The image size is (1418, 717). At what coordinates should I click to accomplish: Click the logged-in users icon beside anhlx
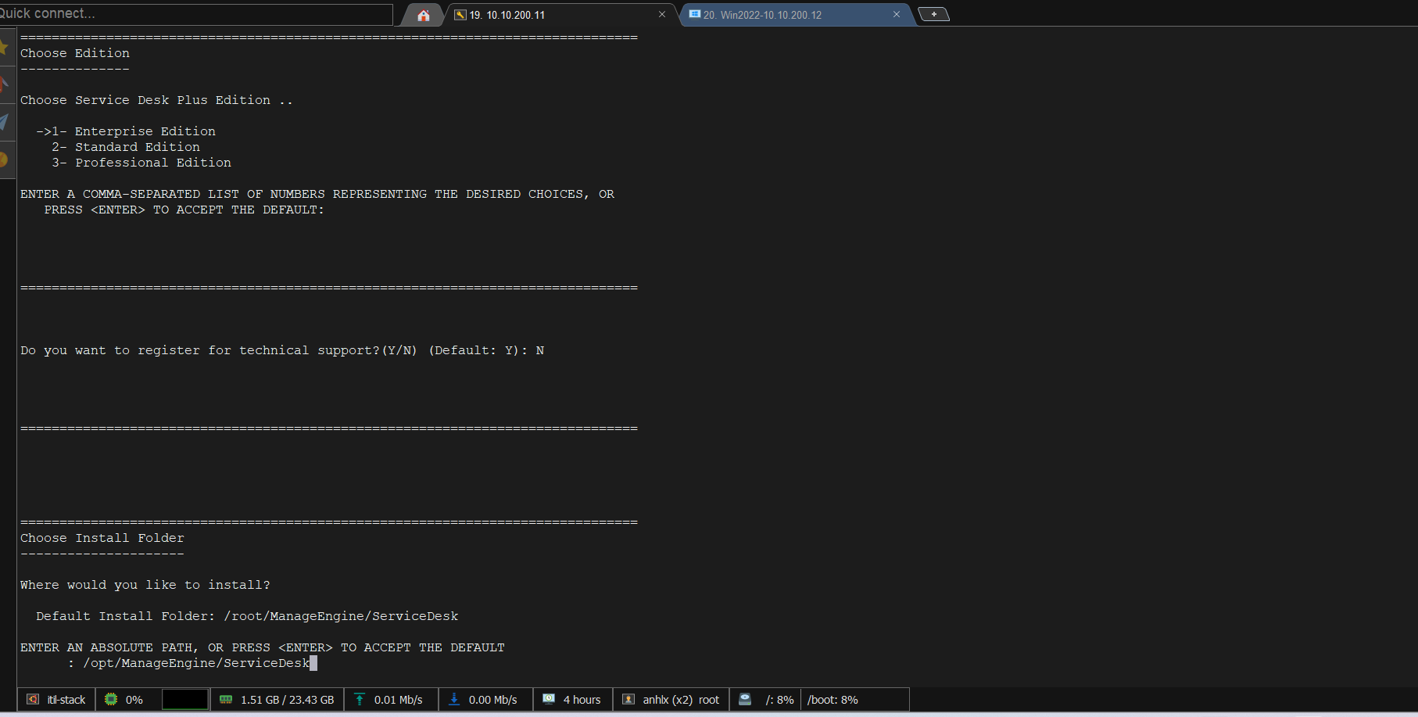click(x=628, y=700)
